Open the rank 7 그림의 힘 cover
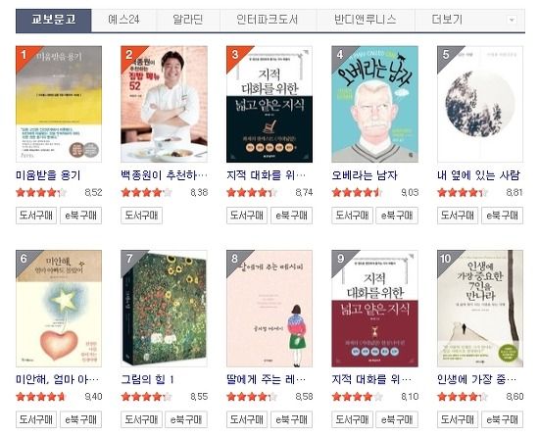Image resolution: width=539 pixels, height=436 pixels. click(x=164, y=309)
